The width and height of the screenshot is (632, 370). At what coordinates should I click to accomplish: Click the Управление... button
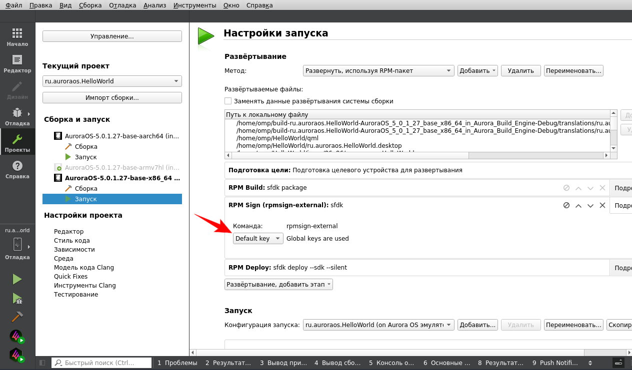(x=112, y=36)
